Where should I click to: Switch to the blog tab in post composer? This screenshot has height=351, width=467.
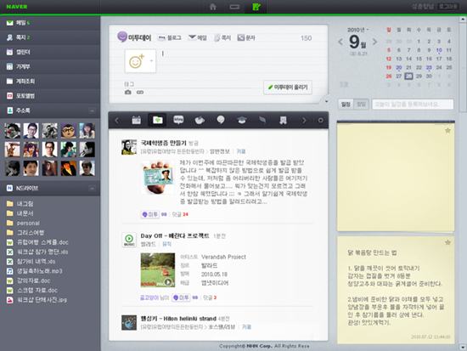(170, 38)
